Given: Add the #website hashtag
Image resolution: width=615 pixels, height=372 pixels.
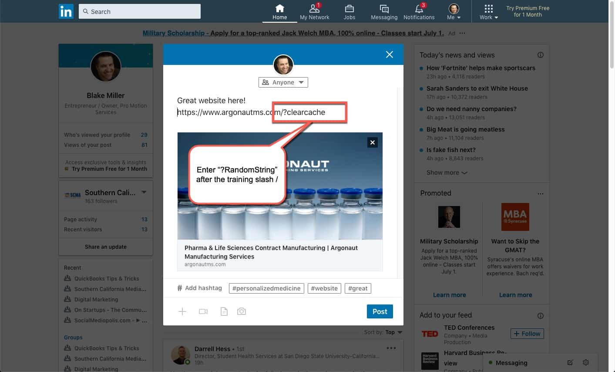Looking at the screenshot, I should click(324, 288).
